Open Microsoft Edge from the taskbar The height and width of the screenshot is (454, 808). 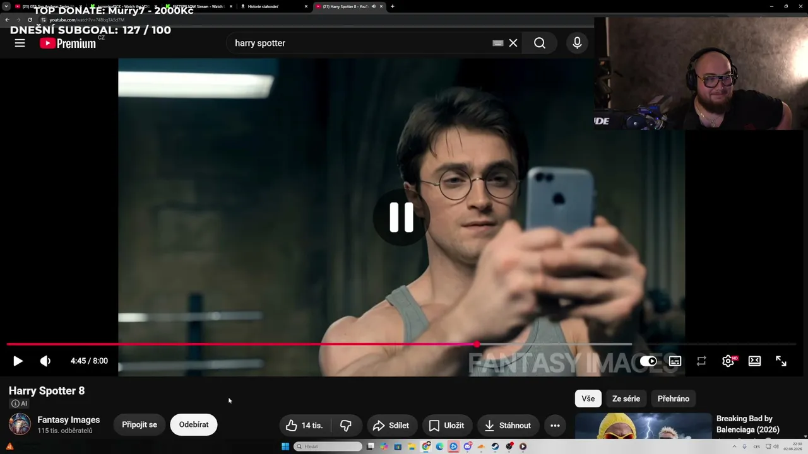(x=440, y=446)
